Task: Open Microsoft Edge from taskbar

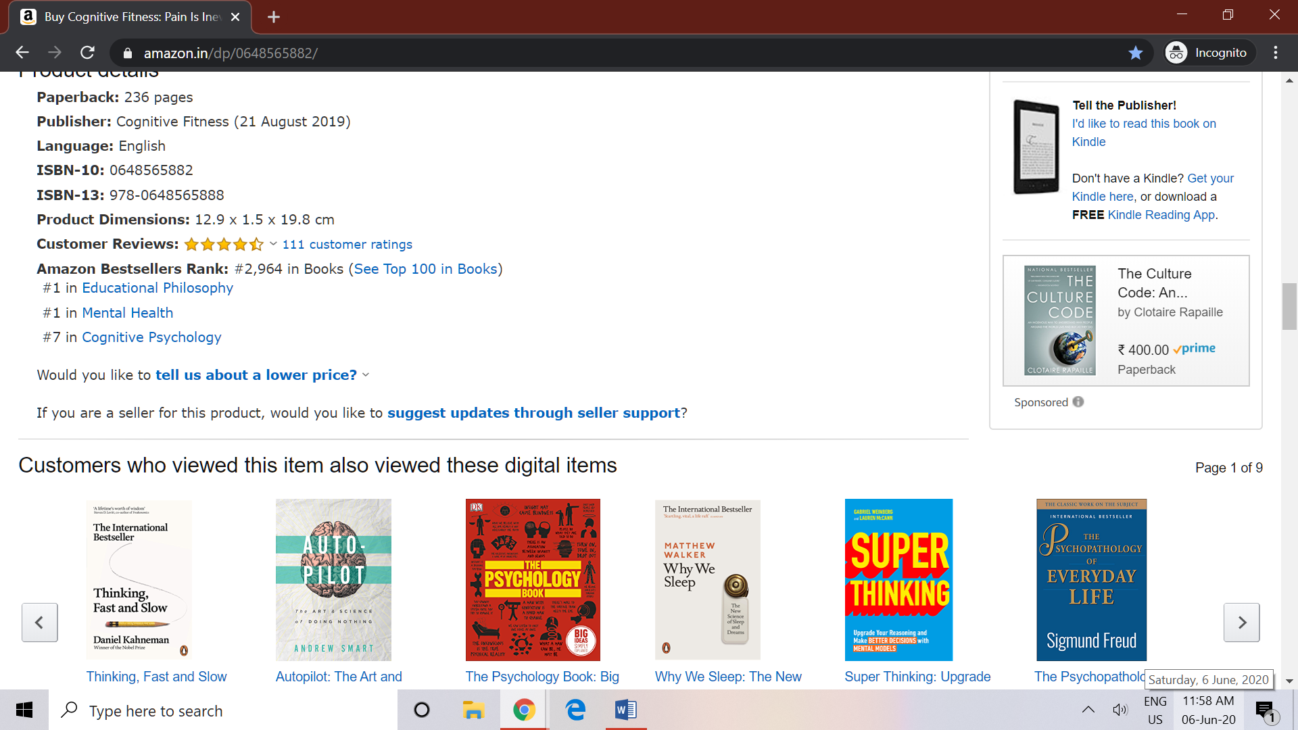Action: point(575,710)
